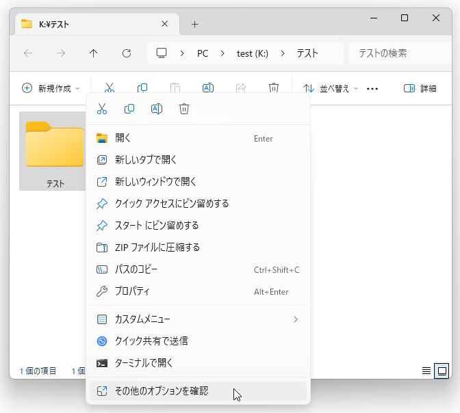Click その他のオプションを確認
The width and height of the screenshot is (460, 413).
click(199, 390)
